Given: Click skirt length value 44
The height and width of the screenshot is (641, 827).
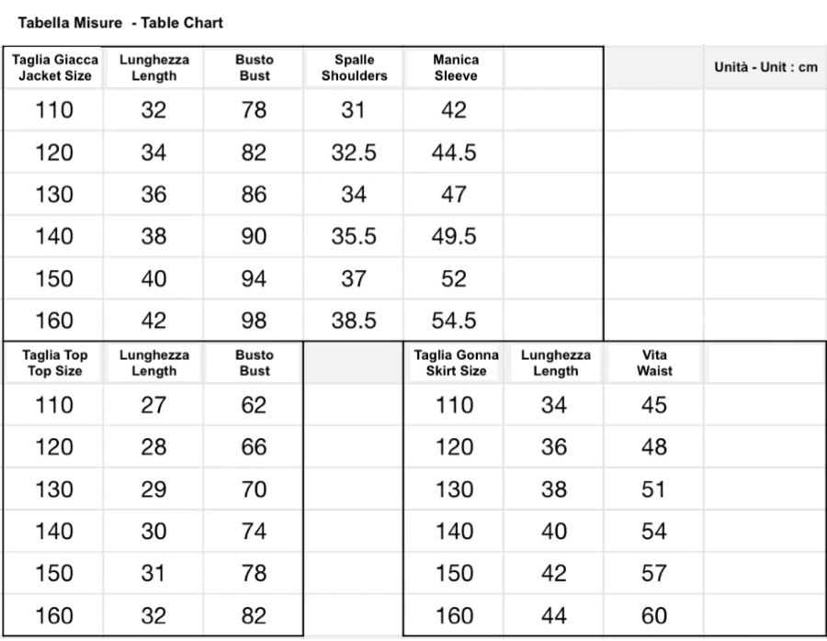Looking at the screenshot, I should [554, 615].
